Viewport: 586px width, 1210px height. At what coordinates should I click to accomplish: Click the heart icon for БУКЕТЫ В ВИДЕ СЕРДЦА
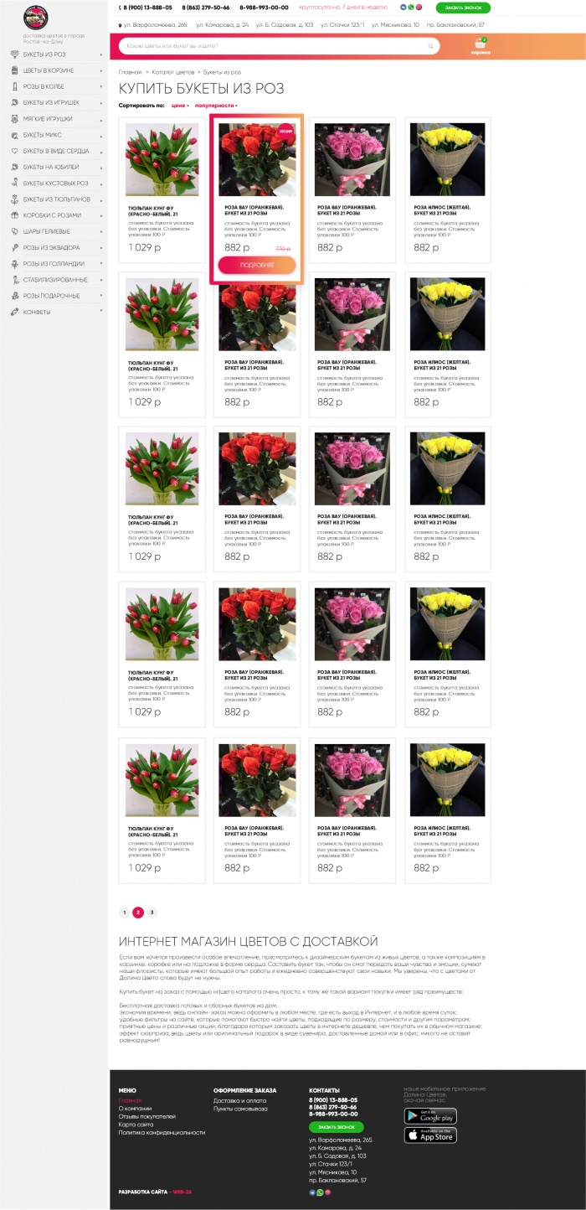tap(14, 151)
